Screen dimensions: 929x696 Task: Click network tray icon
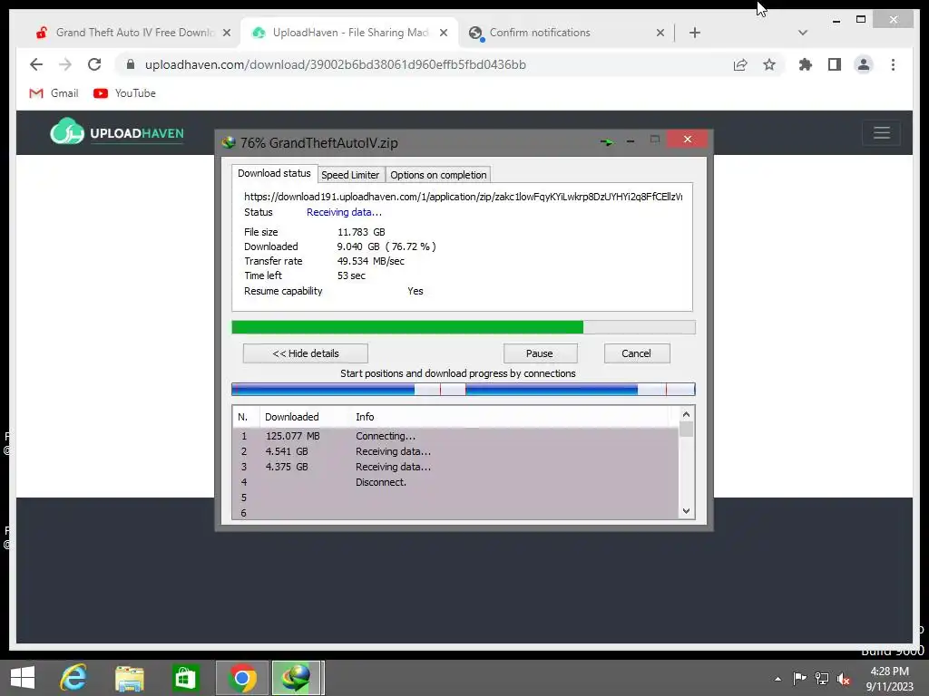click(x=822, y=679)
